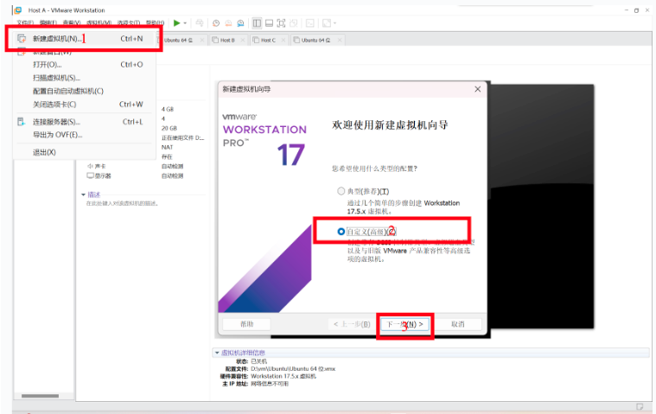
Task: Click 自动检测 value in 声卡 row
Action: (x=172, y=166)
